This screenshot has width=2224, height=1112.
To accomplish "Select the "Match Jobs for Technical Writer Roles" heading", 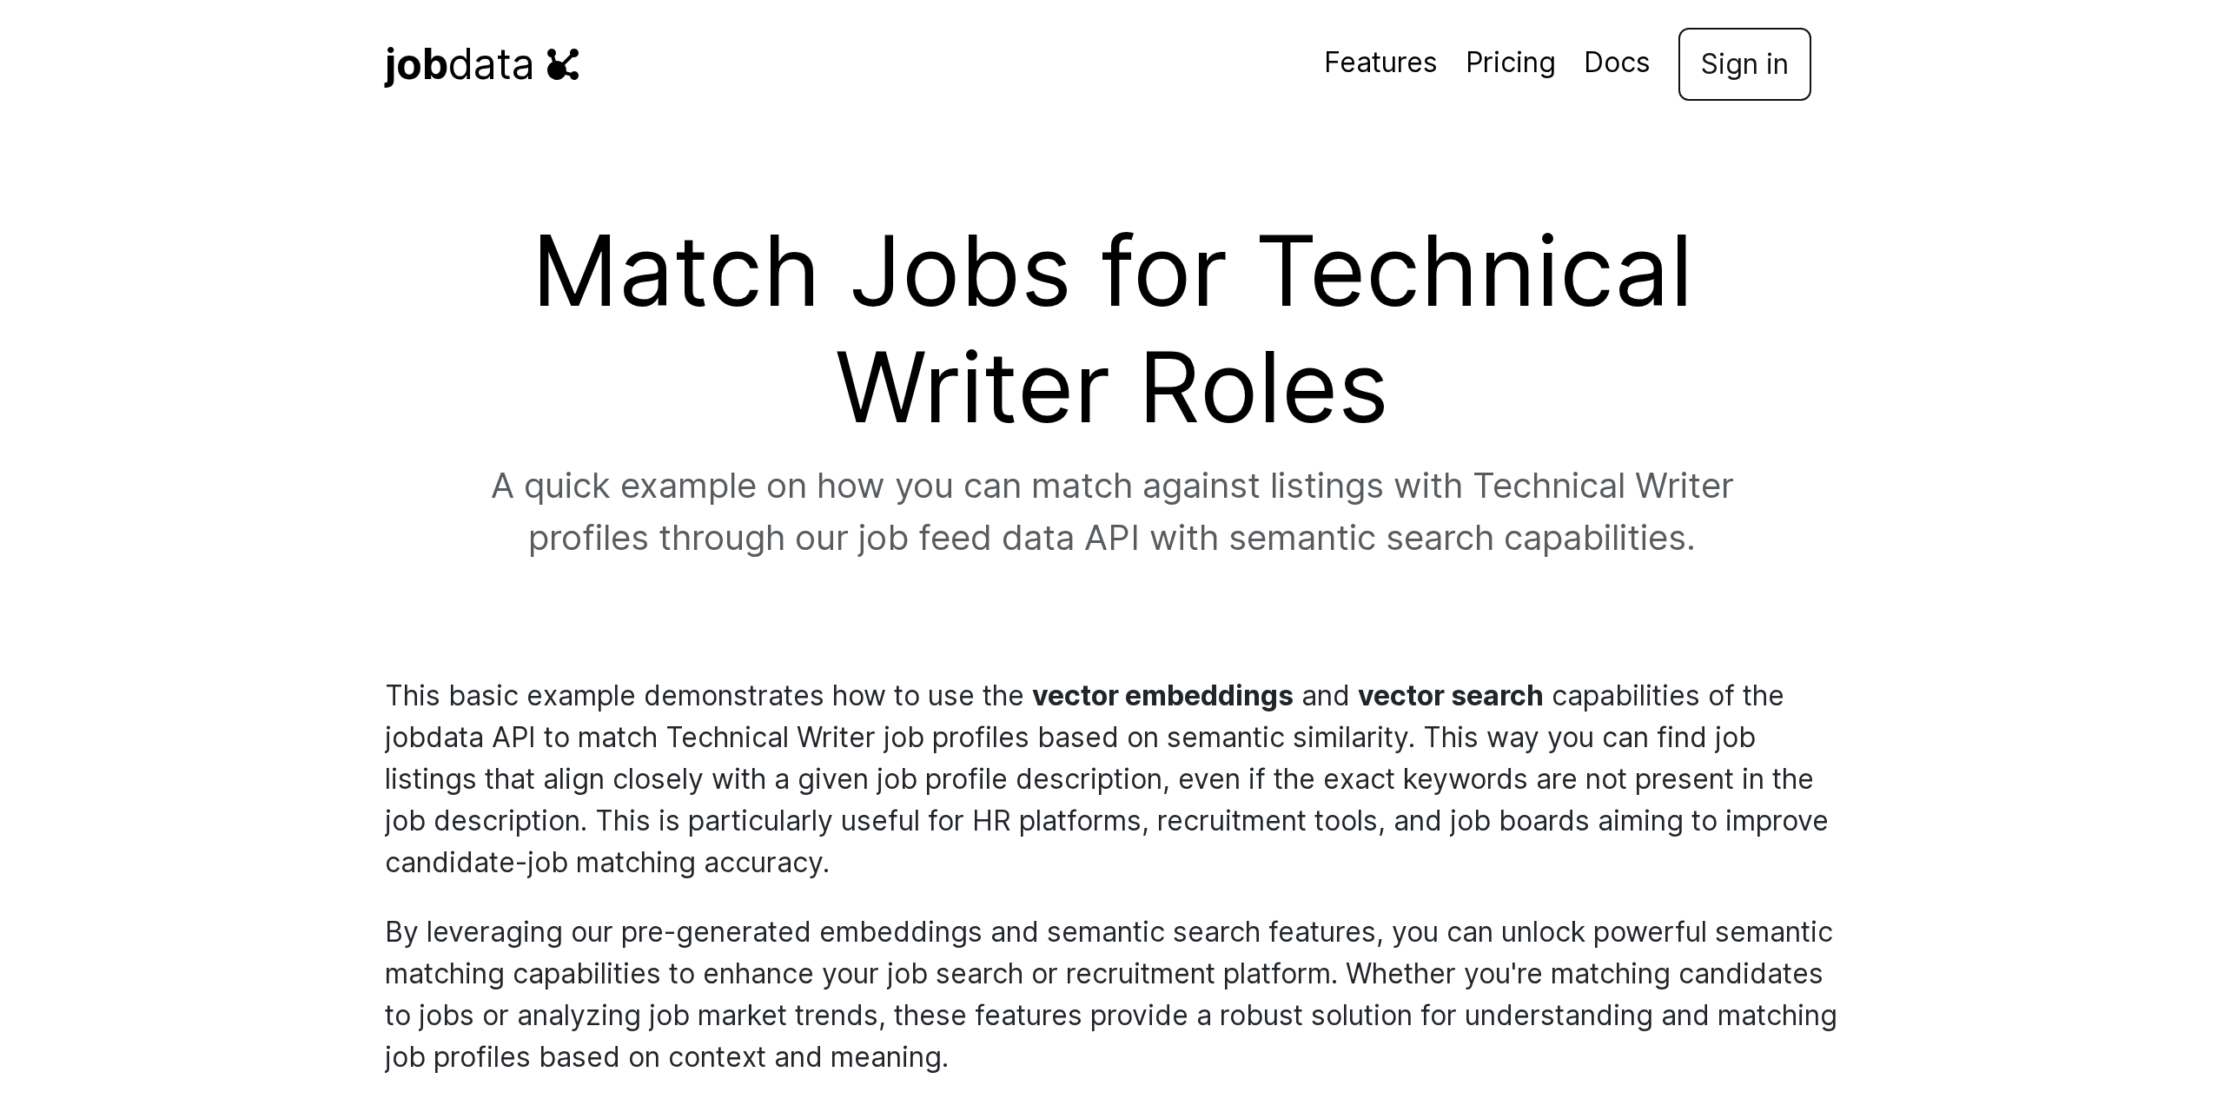I will point(1112,330).
